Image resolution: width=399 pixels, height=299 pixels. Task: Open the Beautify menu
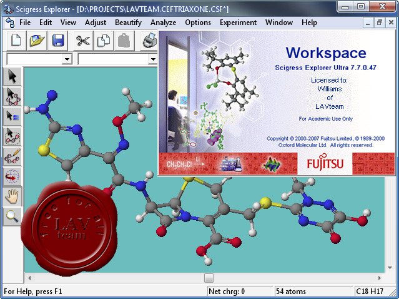[128, 23]
